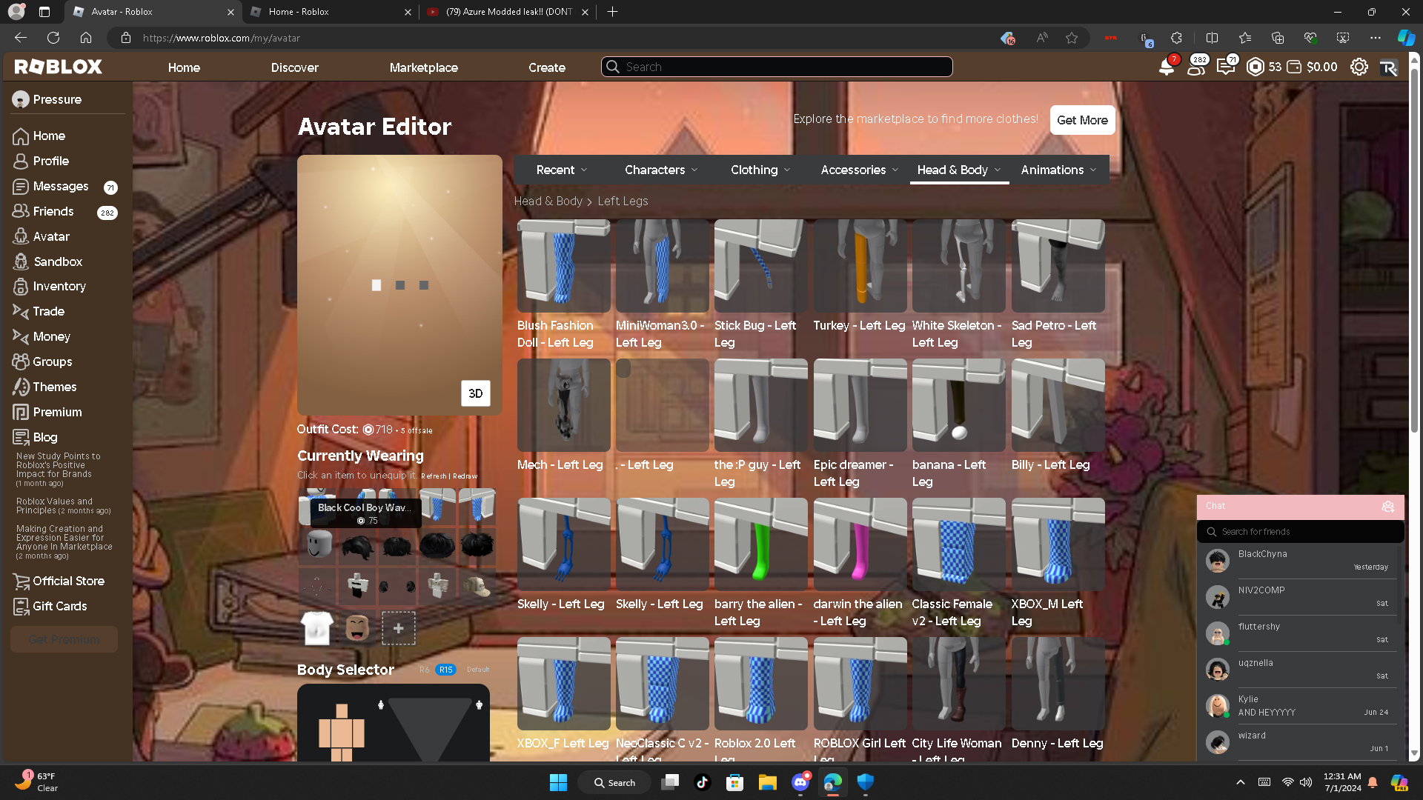Go to the Create nav item

[547, 67]
